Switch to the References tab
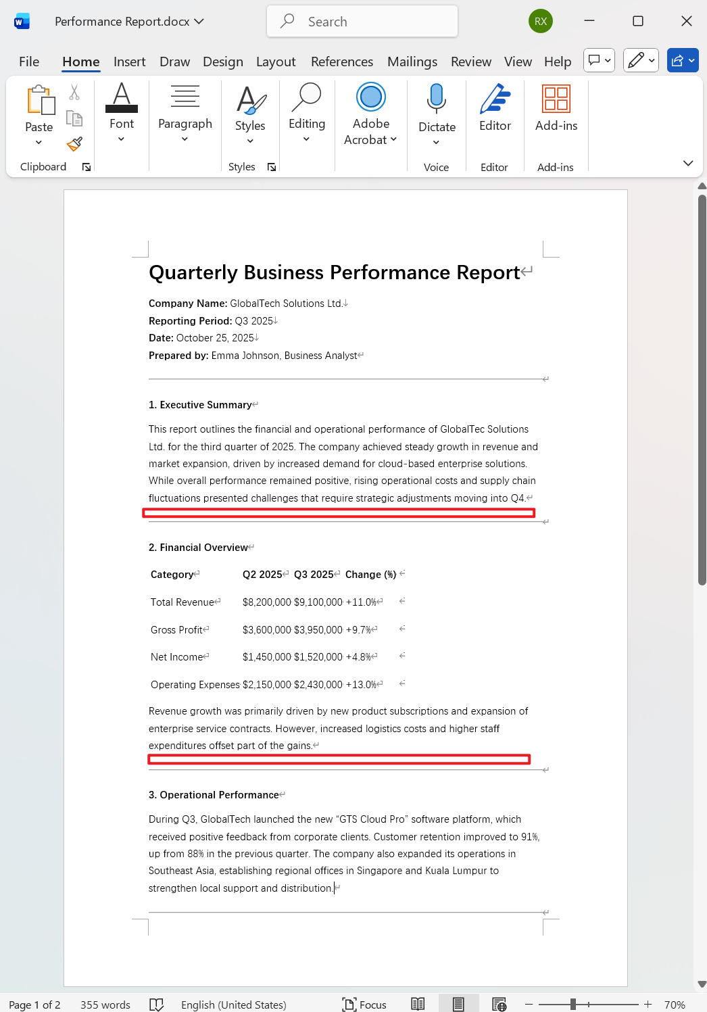The image size is (707, 1012). (342, 62)
